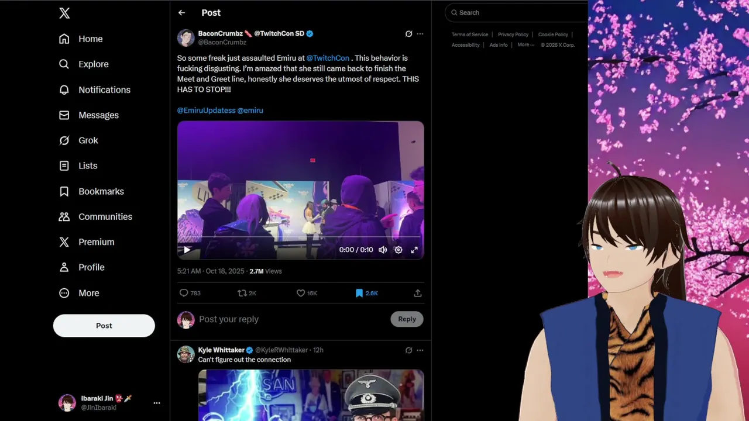Viewport: 749px width, 421px height.
Task: Go back using the left arrow
Action: pos(181,13)
